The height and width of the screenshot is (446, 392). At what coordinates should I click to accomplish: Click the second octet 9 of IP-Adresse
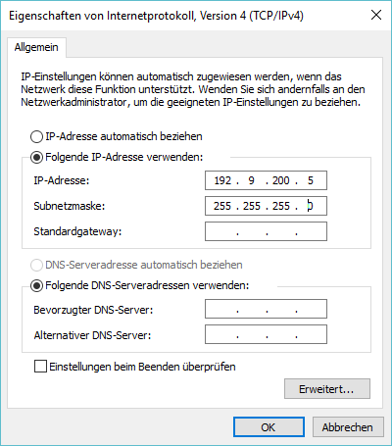coord(251,180)
